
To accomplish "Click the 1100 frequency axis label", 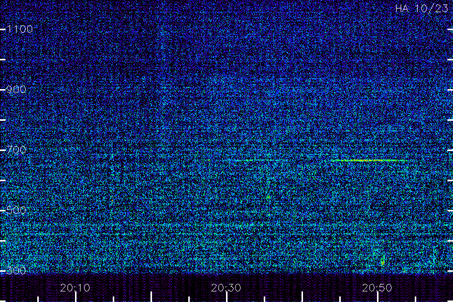I will 20,29.
